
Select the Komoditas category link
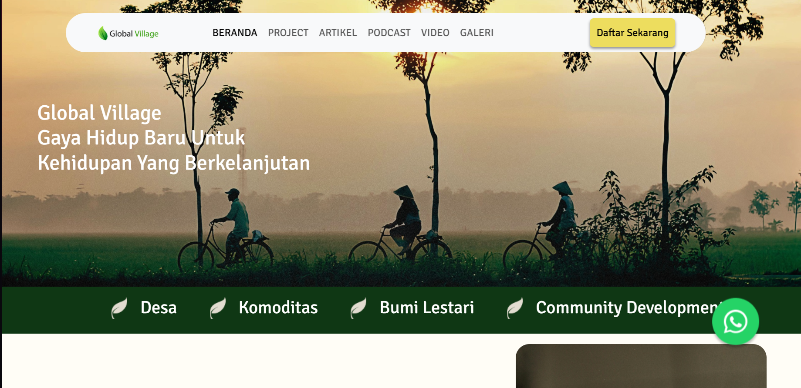click(278, 308)
